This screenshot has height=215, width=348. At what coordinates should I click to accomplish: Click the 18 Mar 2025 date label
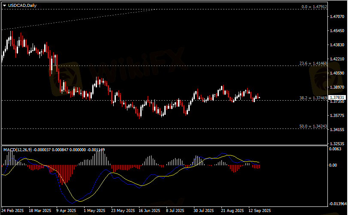(40, 211)
